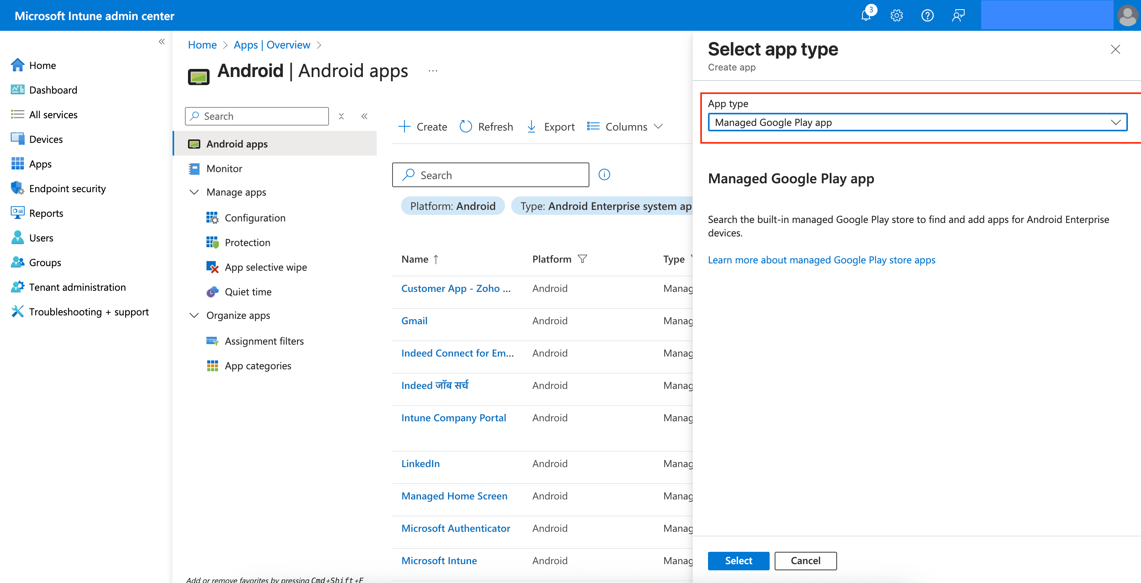
Task: Open Endpoint security from the sidebar
Action: [67, 188]
